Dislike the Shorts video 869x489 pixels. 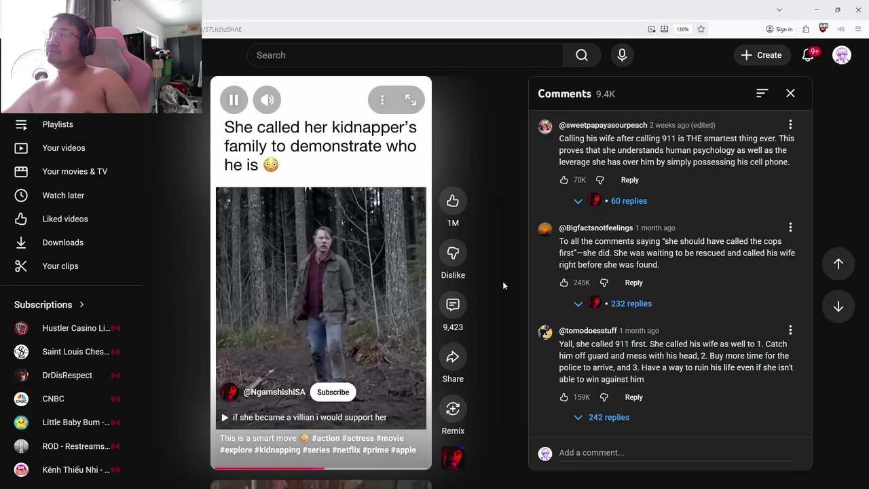[453, 253]
